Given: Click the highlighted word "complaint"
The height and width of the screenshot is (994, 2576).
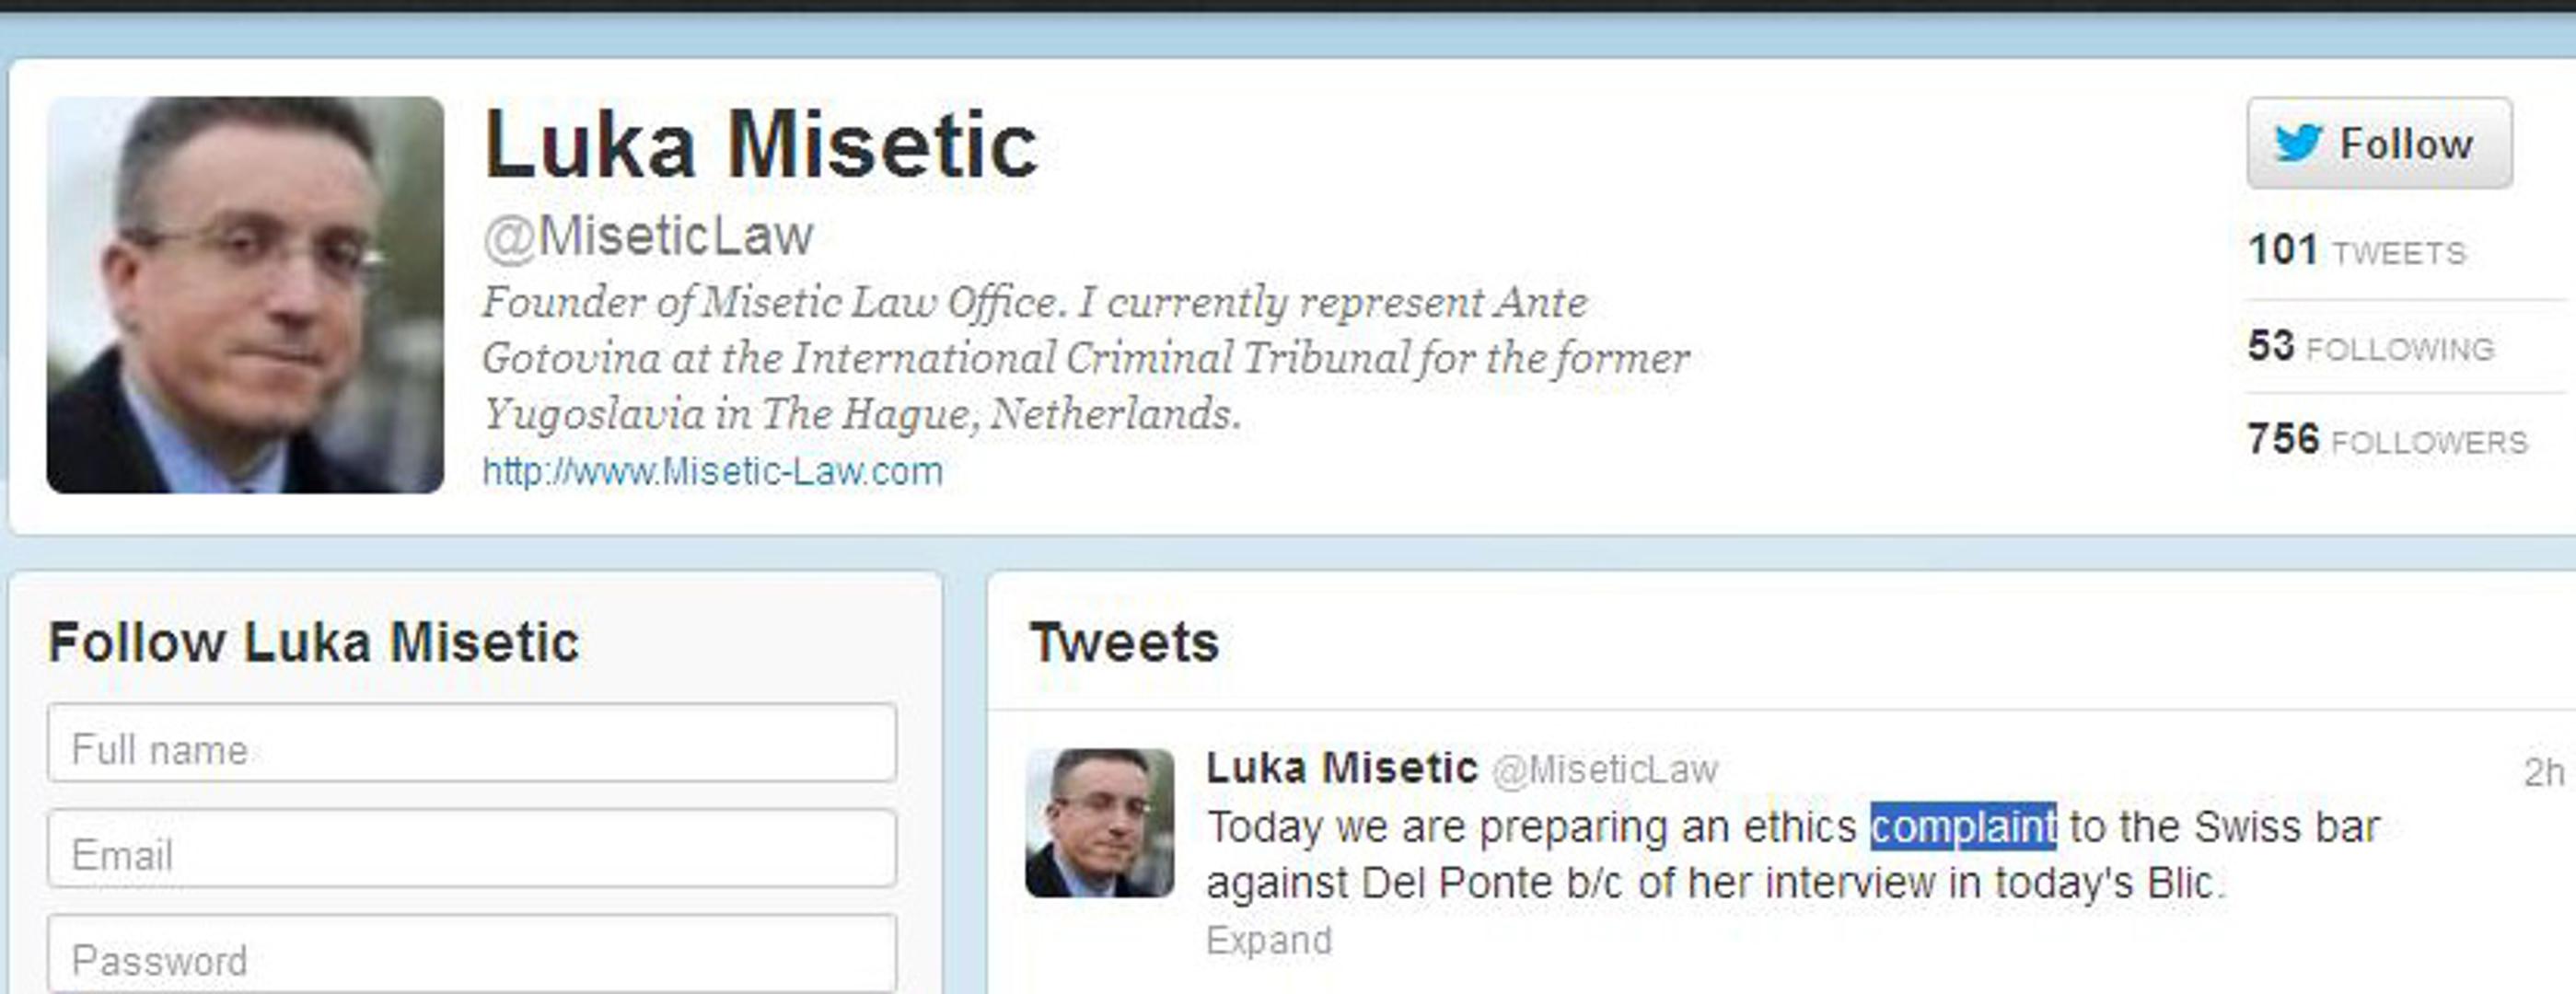Looking at the screenshot, I should pos(1962,827).
